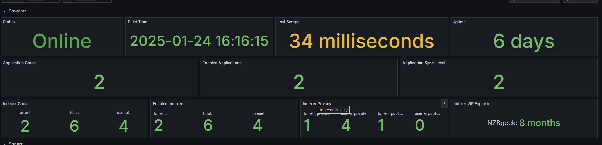
Task: Click the Indexer Count panel title
Action: pyautogui.click(x=16, y=104)
